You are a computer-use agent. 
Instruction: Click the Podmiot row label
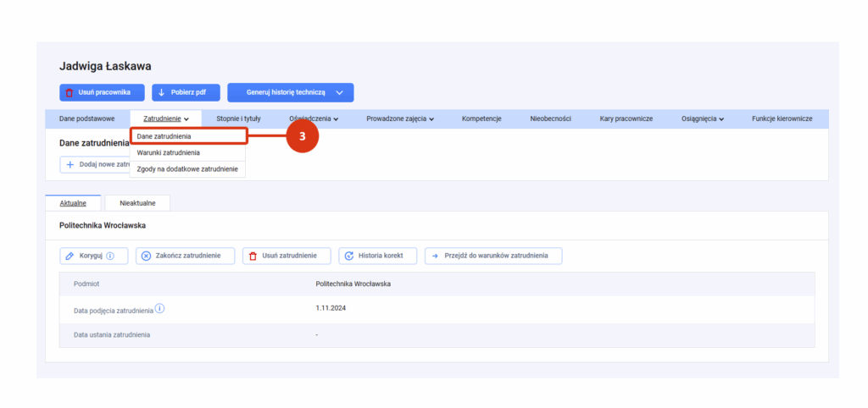point(86,284)
